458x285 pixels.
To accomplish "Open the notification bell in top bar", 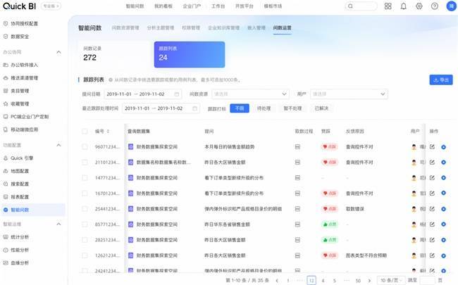I will pos(402,6).
